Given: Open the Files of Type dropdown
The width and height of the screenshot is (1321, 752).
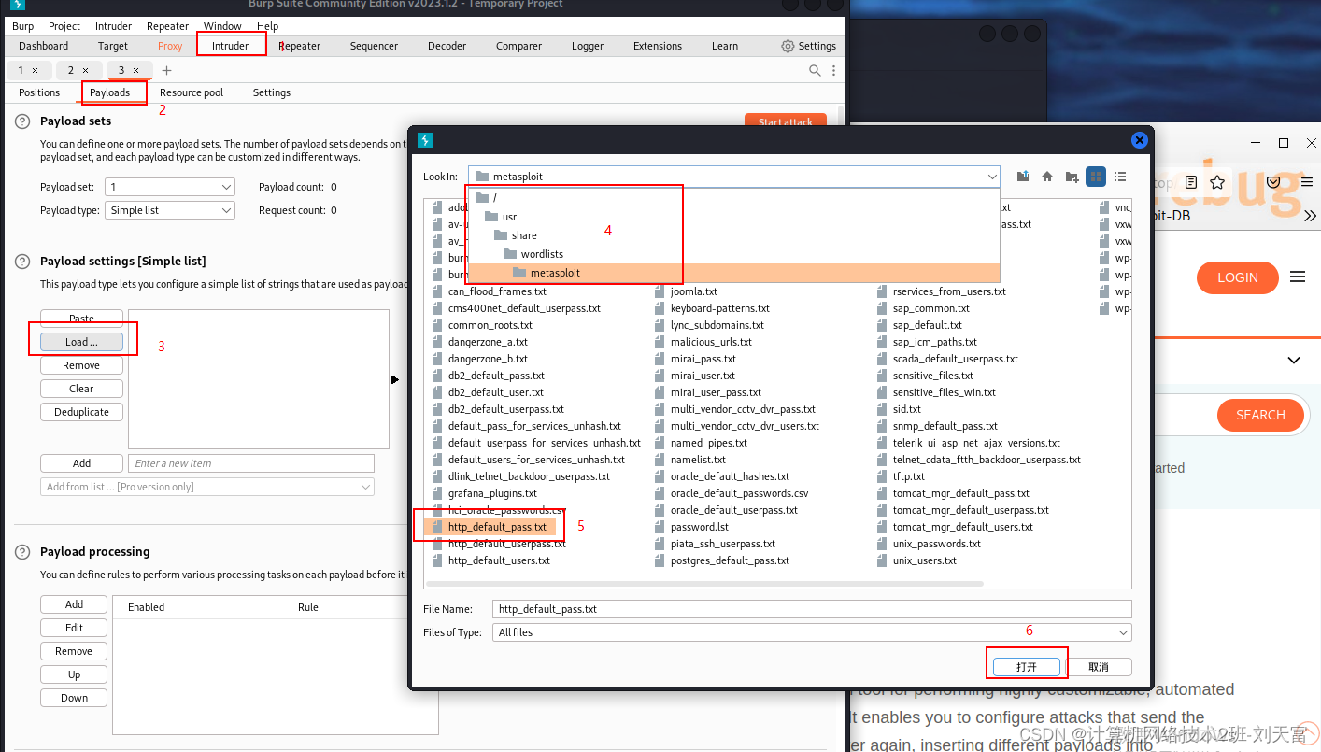Looking at the screenshot, I should tap(1123, 632).
